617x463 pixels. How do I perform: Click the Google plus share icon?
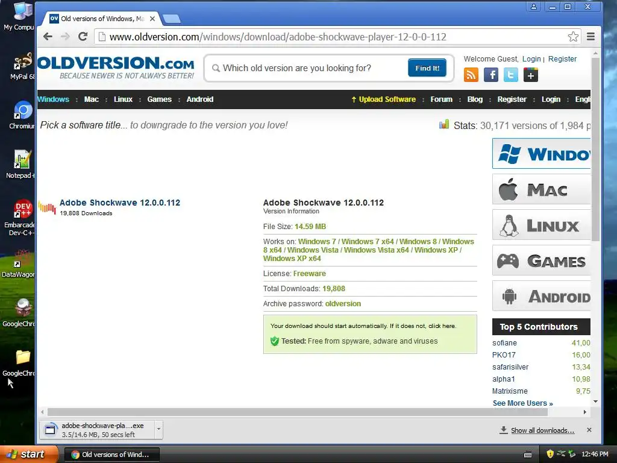click(x=530, y=75)
